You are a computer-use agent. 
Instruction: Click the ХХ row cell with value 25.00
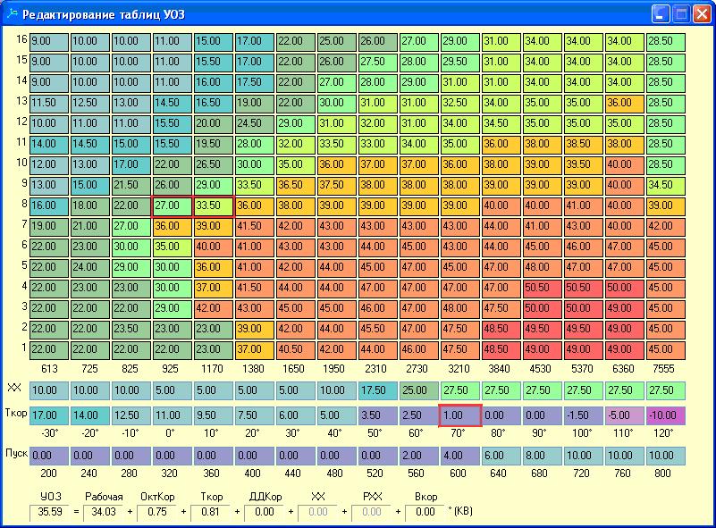pos(419,390)
